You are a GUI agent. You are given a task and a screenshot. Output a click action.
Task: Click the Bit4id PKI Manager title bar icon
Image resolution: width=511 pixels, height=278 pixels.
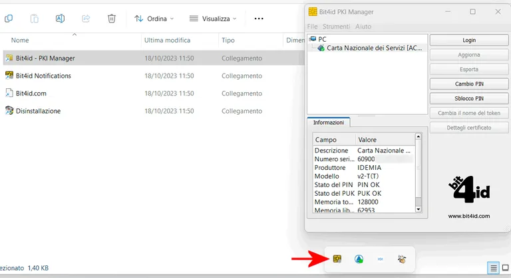pyautogui.click(x=313, y=12)
